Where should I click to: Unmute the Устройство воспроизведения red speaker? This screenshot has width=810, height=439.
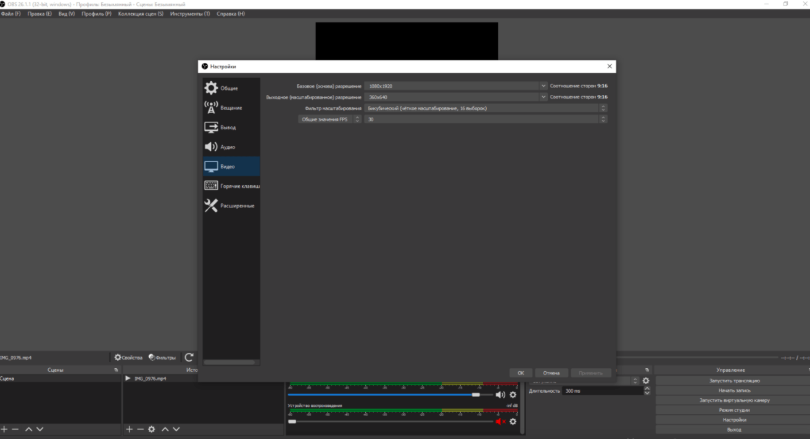click(500, 422)
